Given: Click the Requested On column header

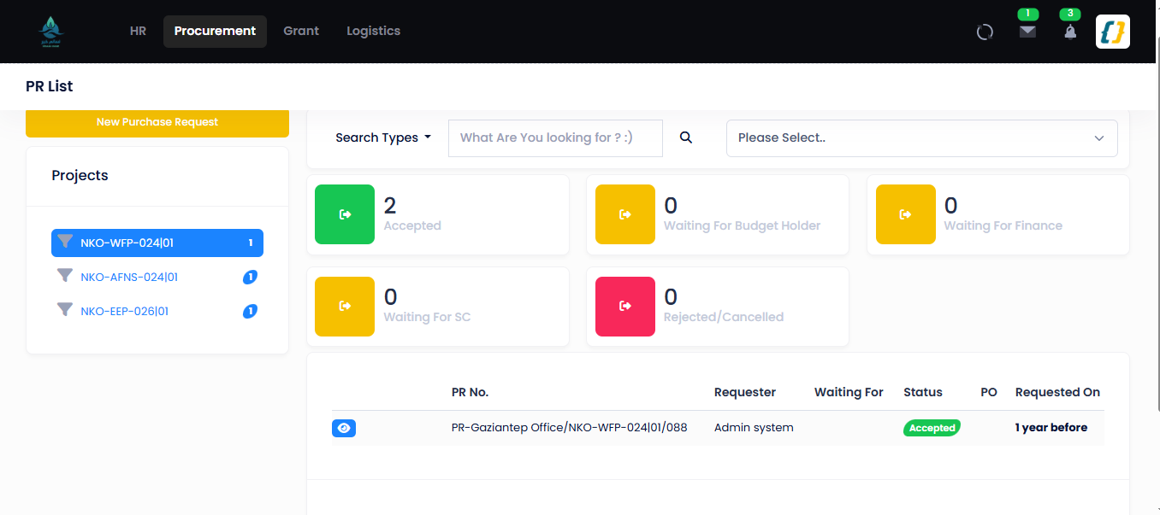Looking at the screenshot, I should coord(1057,392).
